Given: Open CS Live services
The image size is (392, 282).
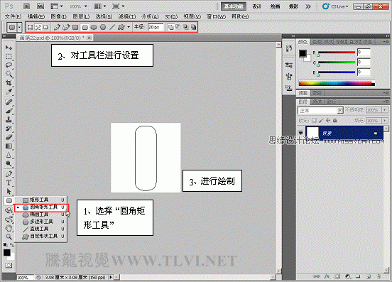Looking at the screenshot, I should [x=336, y=6].
